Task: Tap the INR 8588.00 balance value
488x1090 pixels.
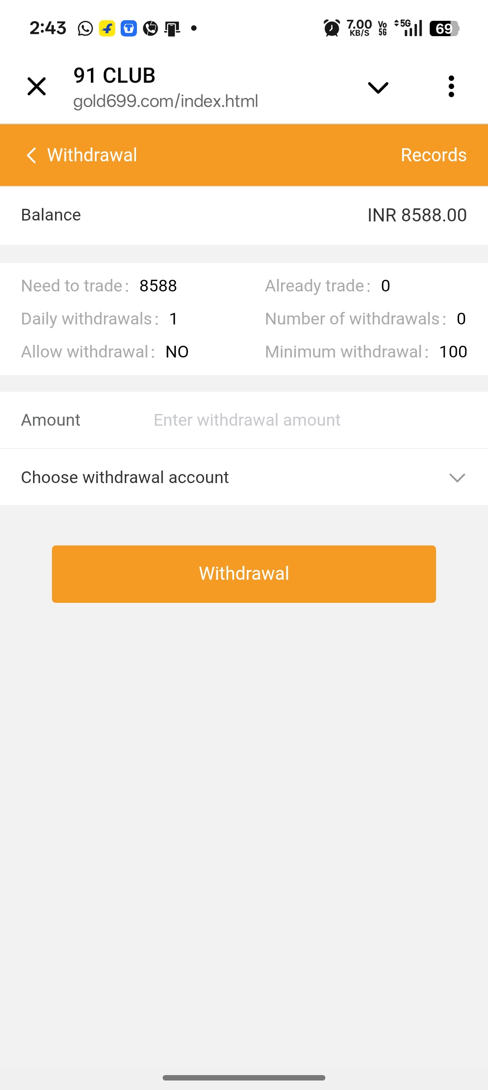Action: point(417,215)
